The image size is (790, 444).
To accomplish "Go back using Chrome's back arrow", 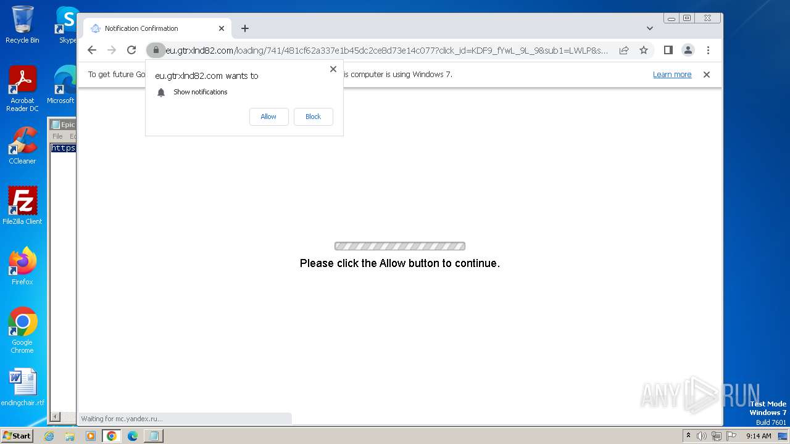I will (92, 50).
